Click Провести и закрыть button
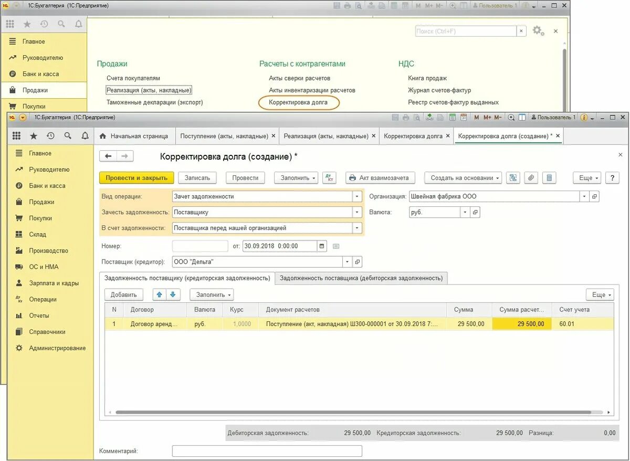Screen dimensions: 630x461 coord(136,178)
